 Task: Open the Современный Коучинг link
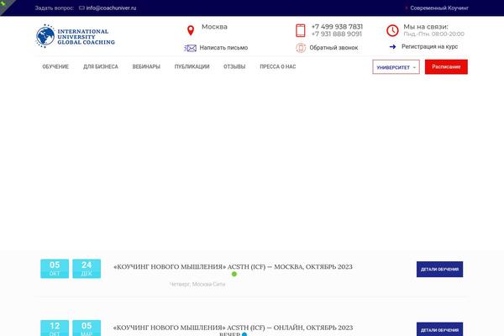coord(439,8)
